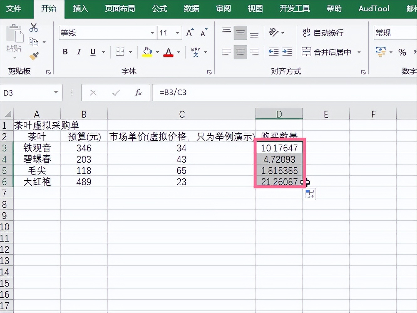Click the Insert Function fx icon
This screenshot has height=313, width=417.
tap(138, 93)
